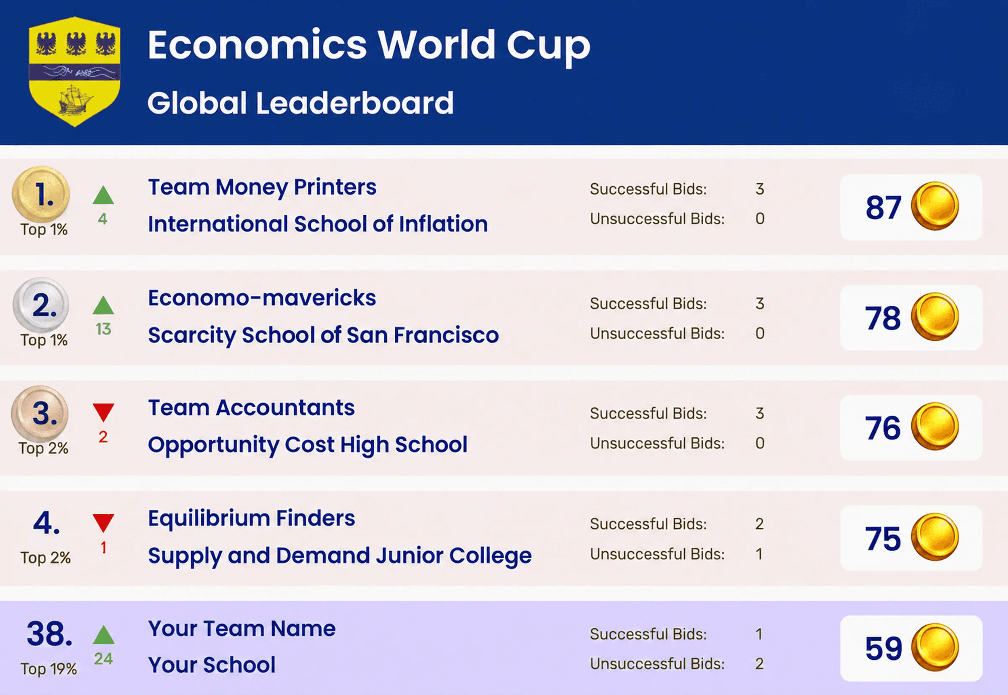Image resolution: width=1008 pixels, height=695 pixels.
Task: Click the gold first place medal
Action: coord(41,194)
